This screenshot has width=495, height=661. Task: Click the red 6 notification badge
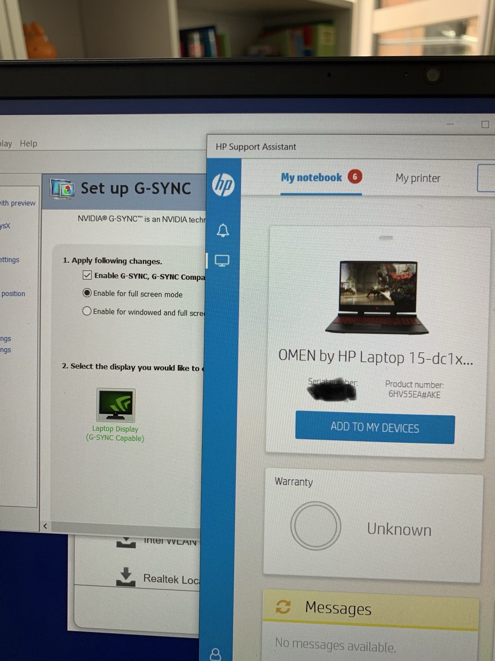click(x=355, y=177)
